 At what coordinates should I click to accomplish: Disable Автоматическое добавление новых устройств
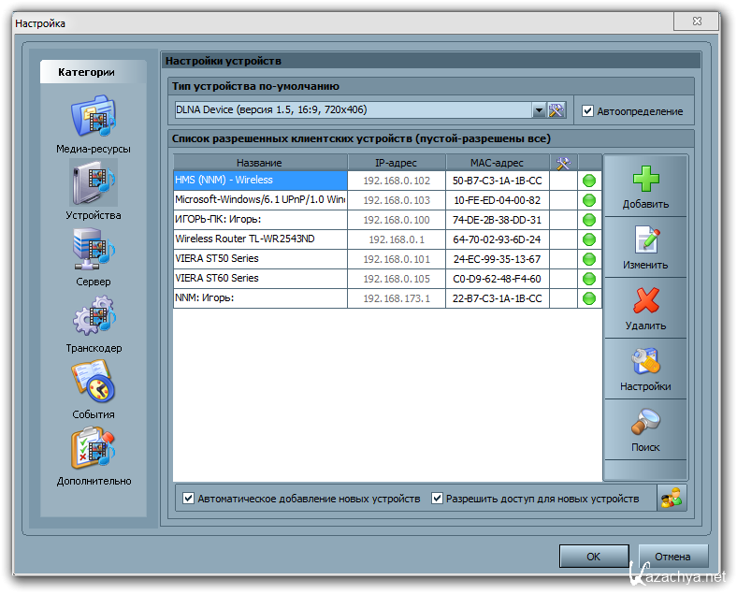coord(189,499)
